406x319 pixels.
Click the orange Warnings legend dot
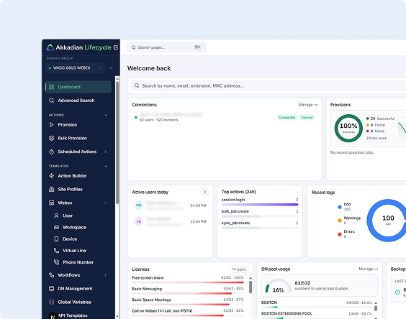click(x=340, y=221)
